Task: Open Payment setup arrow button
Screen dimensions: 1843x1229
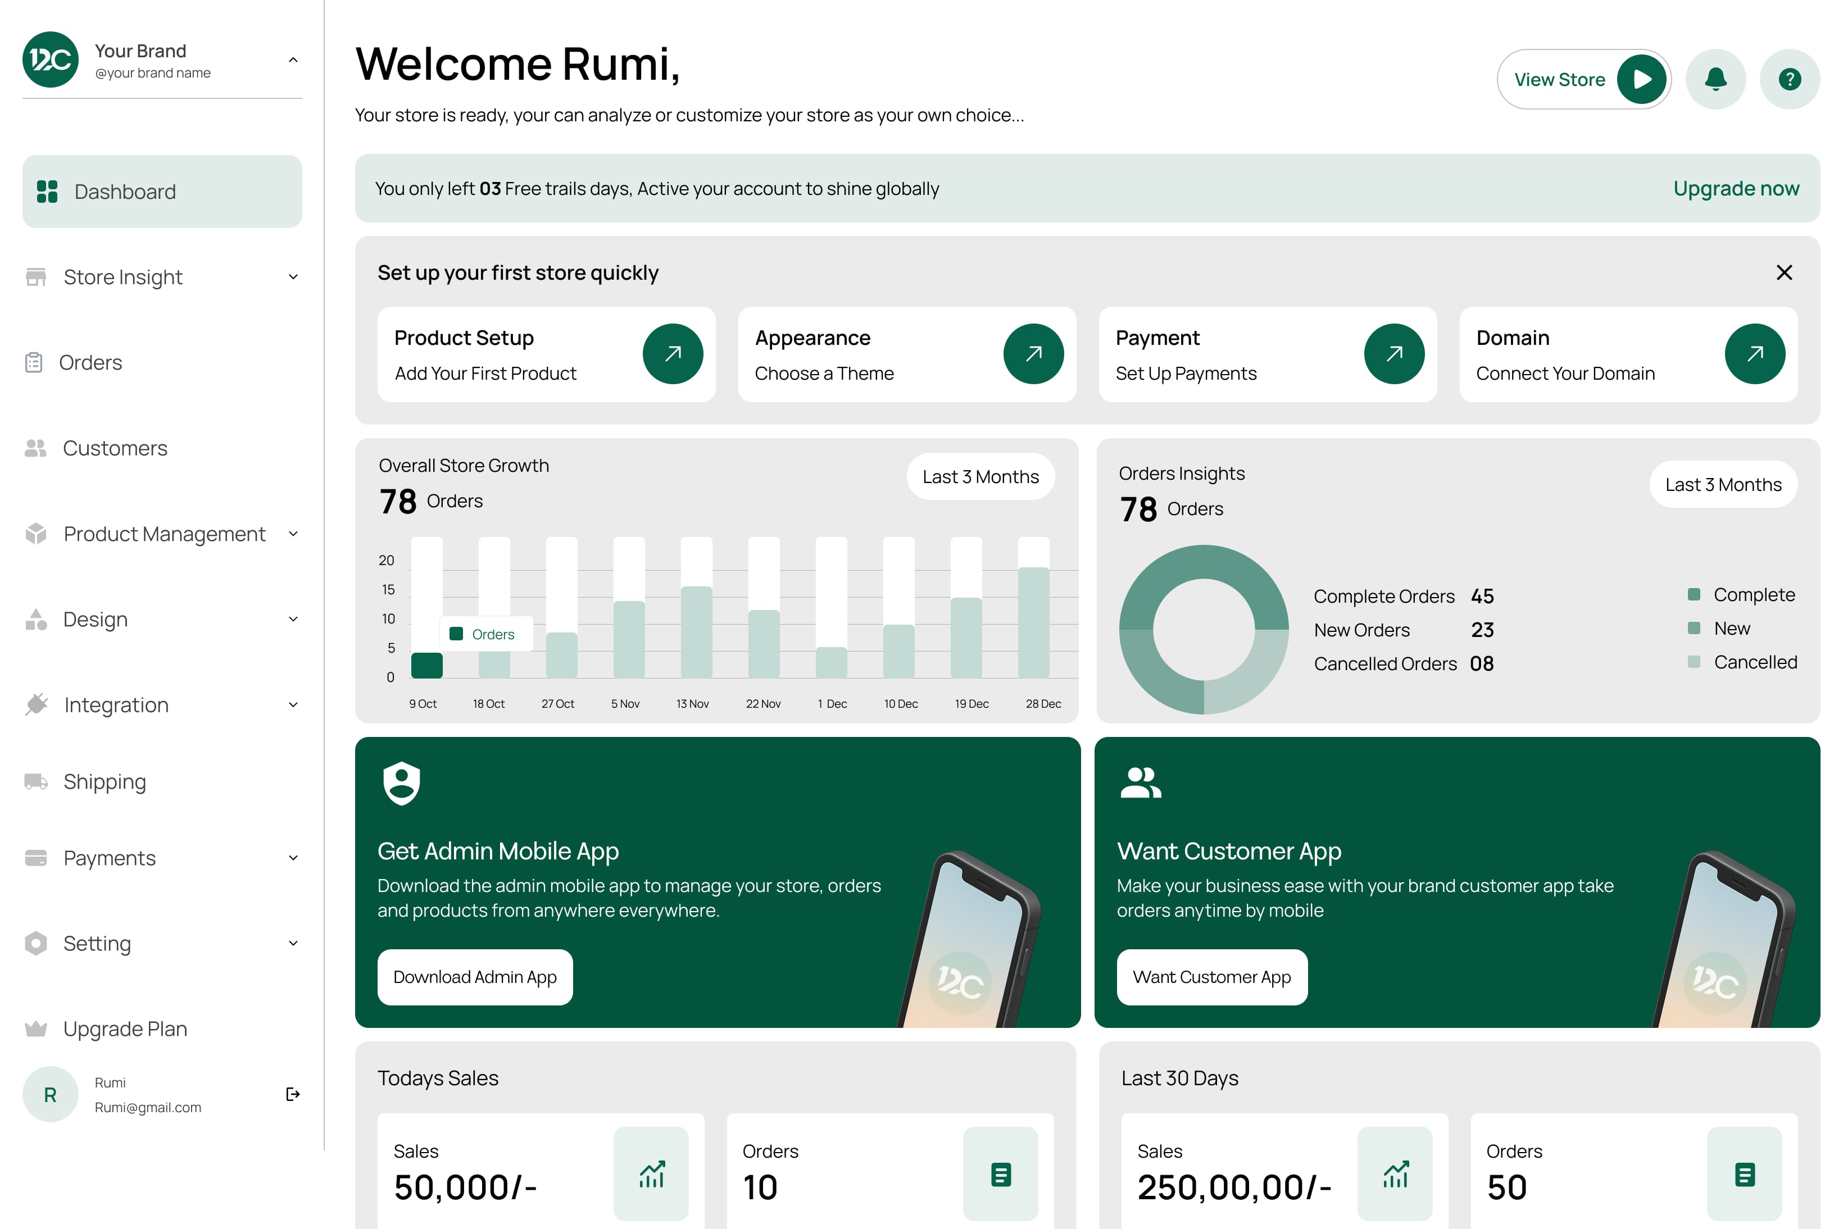Action: coord(1394,353)
